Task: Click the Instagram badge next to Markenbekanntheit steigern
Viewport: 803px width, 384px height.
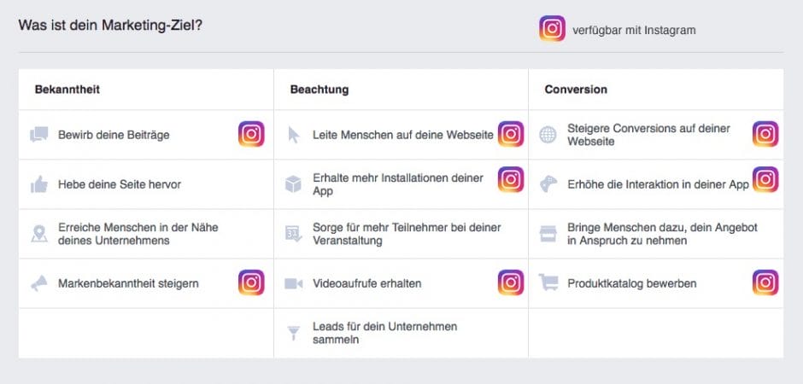Action: click(x=251, y=282)
